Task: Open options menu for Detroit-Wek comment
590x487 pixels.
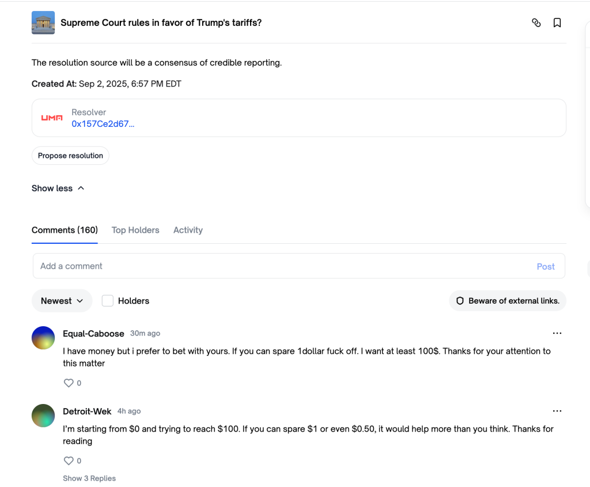Action: [x=557, y=412]
